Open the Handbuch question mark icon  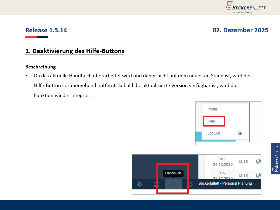pos(173,184)
